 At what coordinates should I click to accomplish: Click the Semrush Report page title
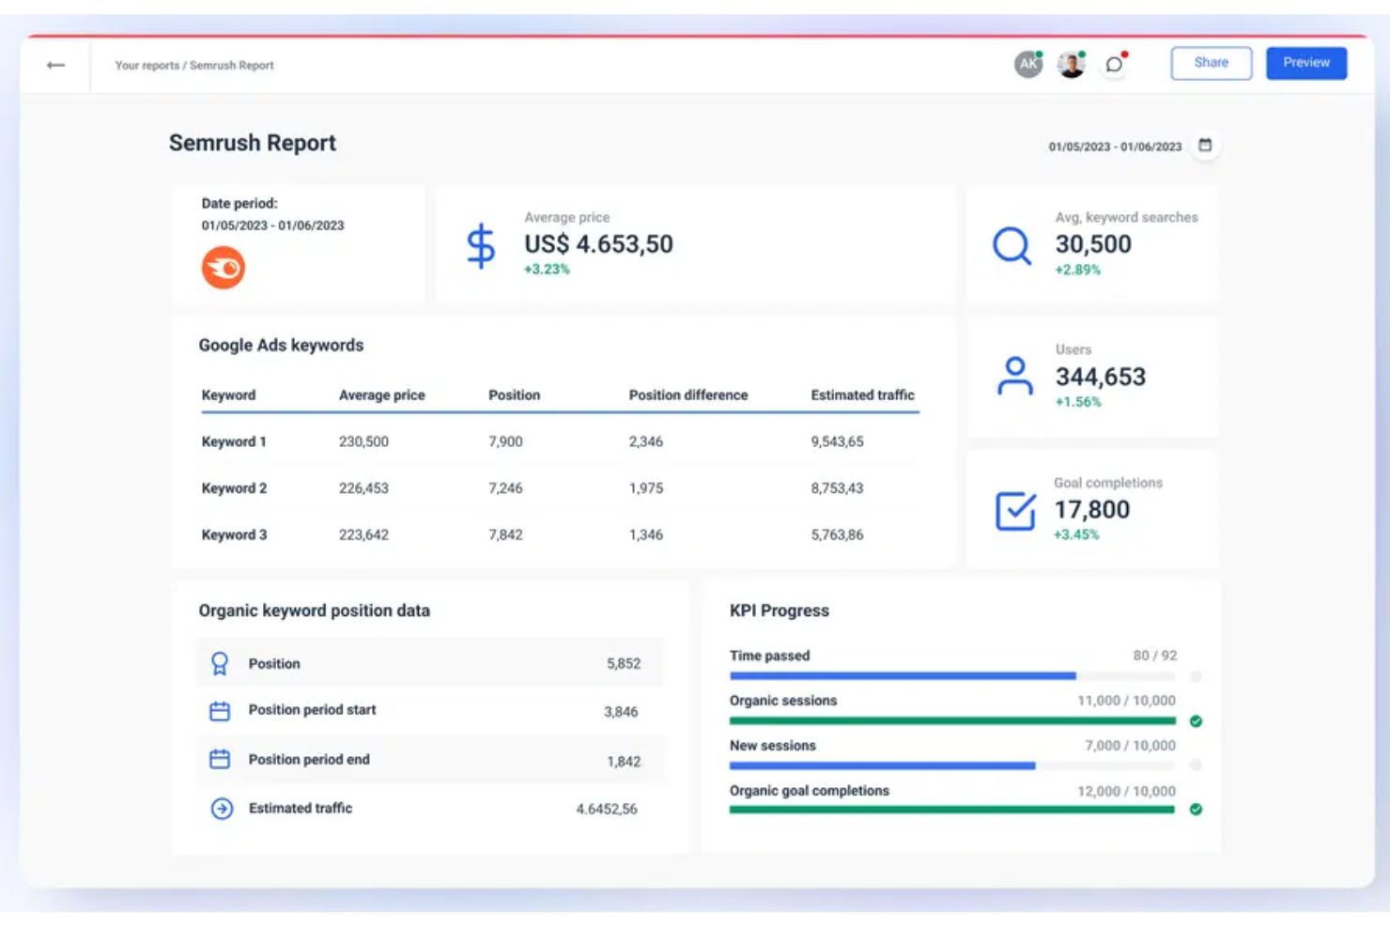tap(253, 143)
